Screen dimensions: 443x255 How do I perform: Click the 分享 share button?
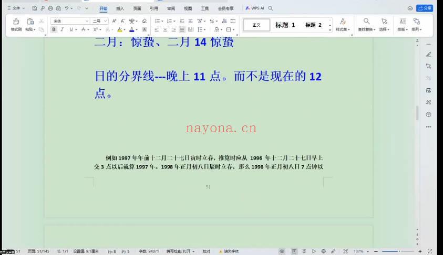[x=425, y=8]
